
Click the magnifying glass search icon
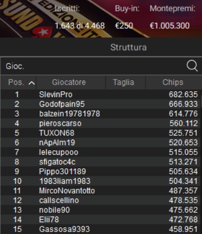(x=192, y=66)
